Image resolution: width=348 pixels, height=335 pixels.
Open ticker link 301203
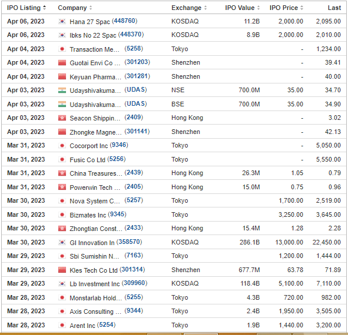pos(137,62)
